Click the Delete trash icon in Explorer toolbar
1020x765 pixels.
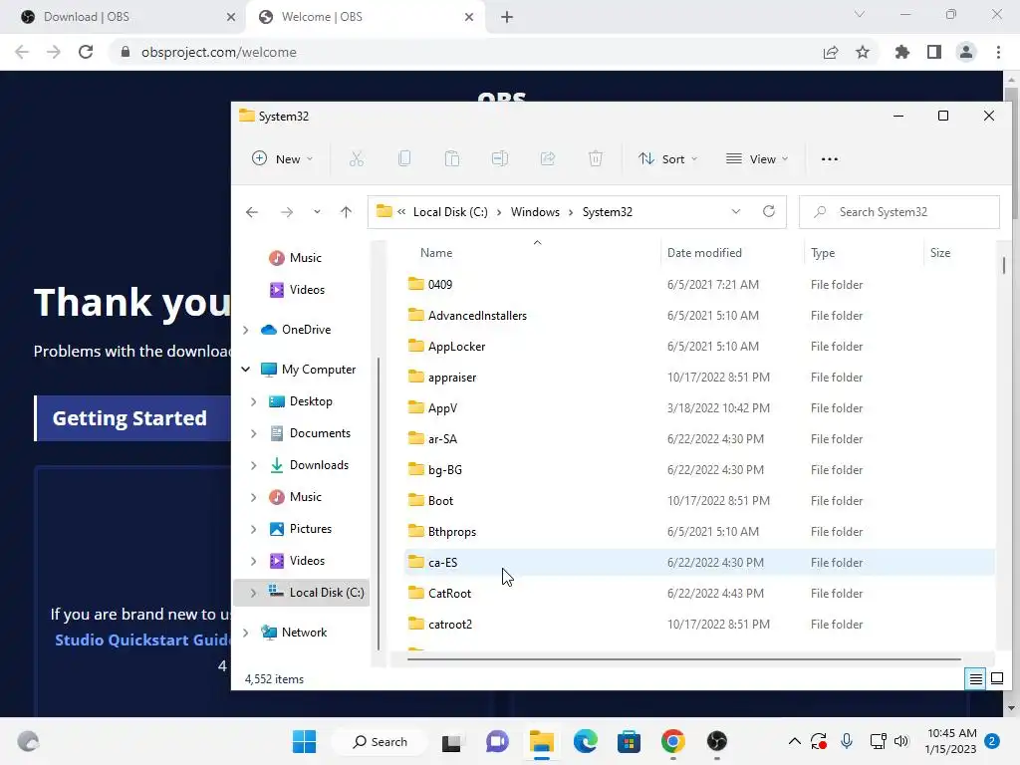(596, 158)
